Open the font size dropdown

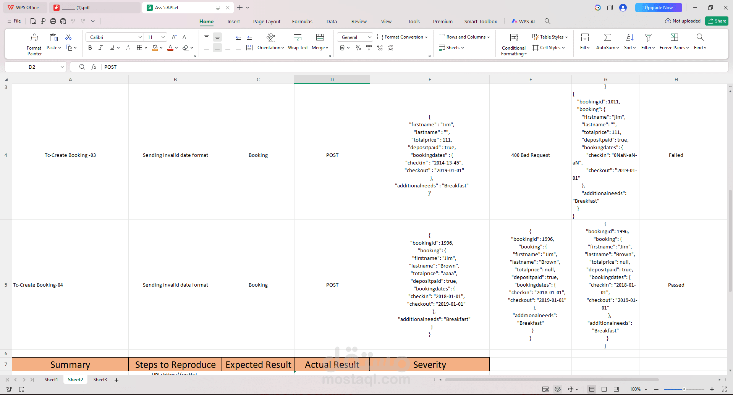(x=163, y=37)
